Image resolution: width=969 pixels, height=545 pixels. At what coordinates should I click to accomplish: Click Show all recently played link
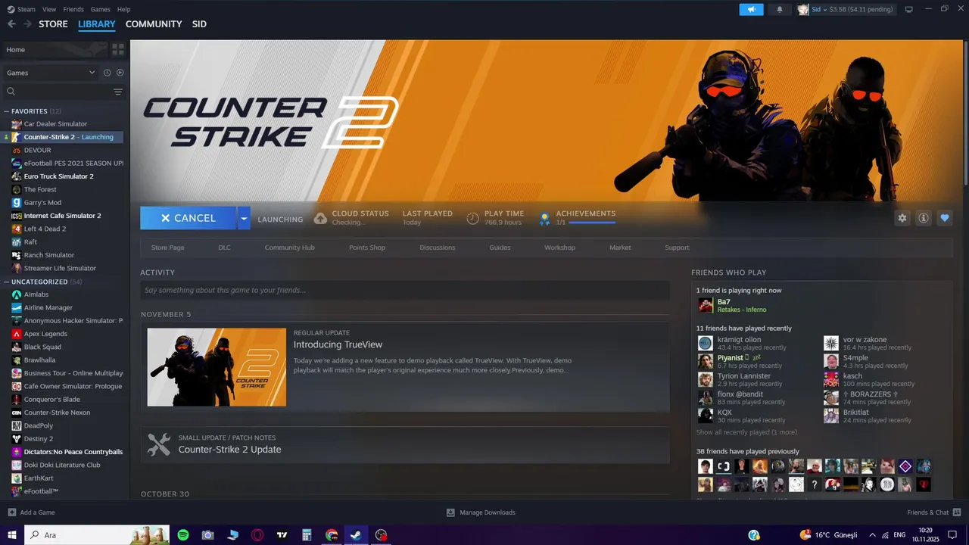pos(746,432)
